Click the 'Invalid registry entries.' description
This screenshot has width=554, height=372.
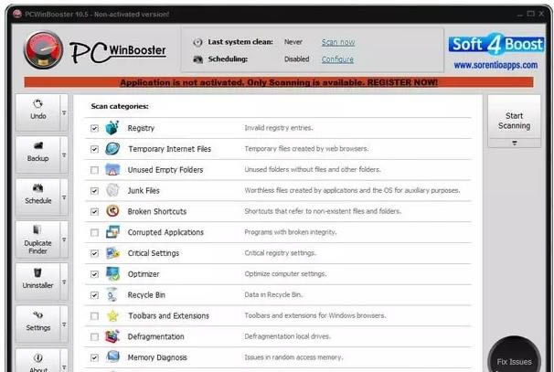pos(279,128)
